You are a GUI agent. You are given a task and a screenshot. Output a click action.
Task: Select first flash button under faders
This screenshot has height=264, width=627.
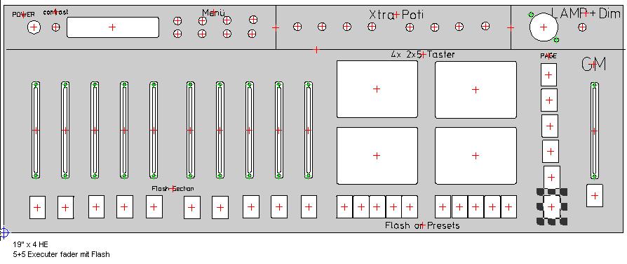click(x=37, y=208)
